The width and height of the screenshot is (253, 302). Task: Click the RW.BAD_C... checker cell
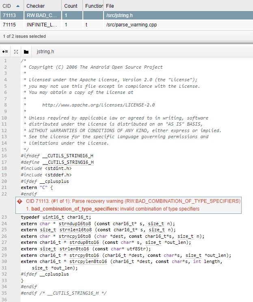click(42, 15)
